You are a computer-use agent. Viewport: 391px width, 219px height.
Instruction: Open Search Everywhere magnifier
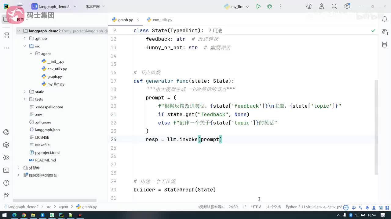coord(334,6)
